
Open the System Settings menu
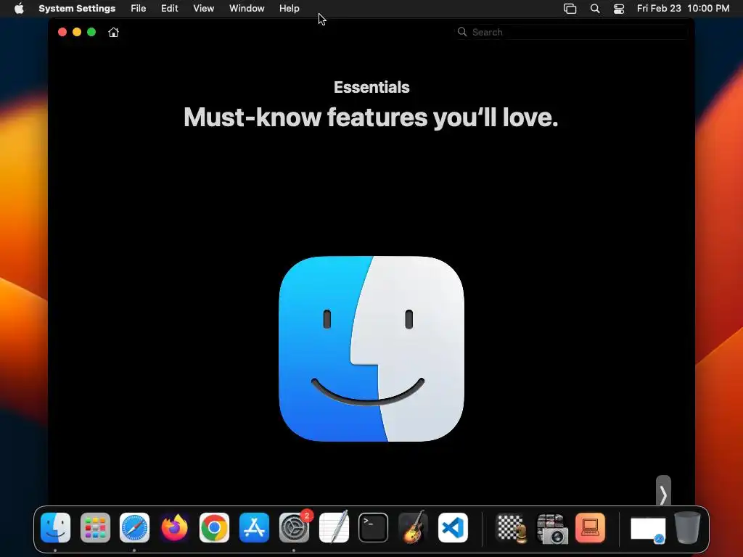77,9
